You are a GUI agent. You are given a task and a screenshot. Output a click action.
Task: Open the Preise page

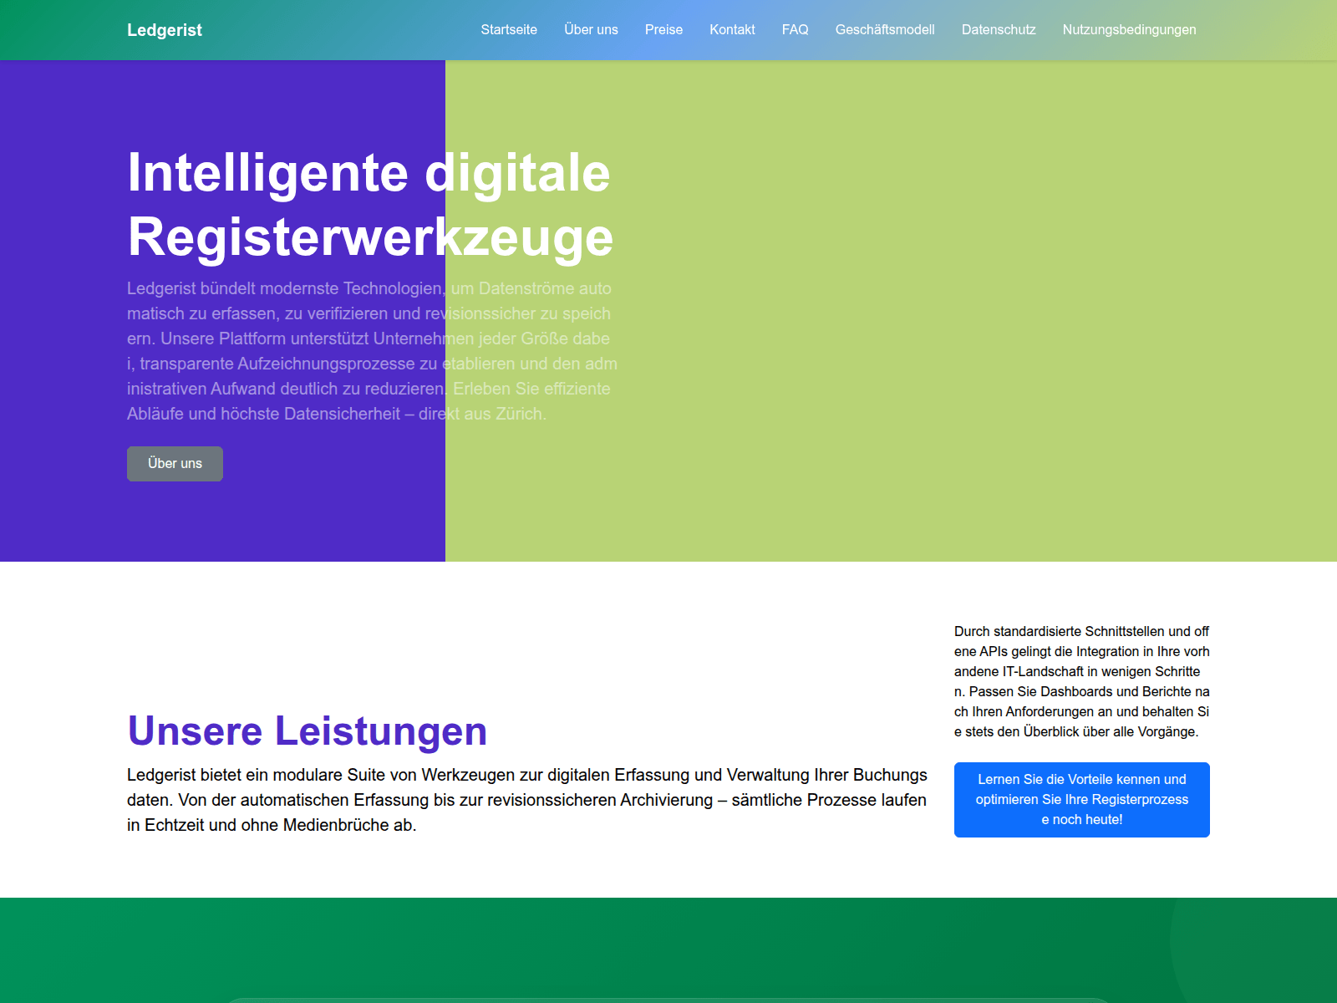tap(663, 30)
